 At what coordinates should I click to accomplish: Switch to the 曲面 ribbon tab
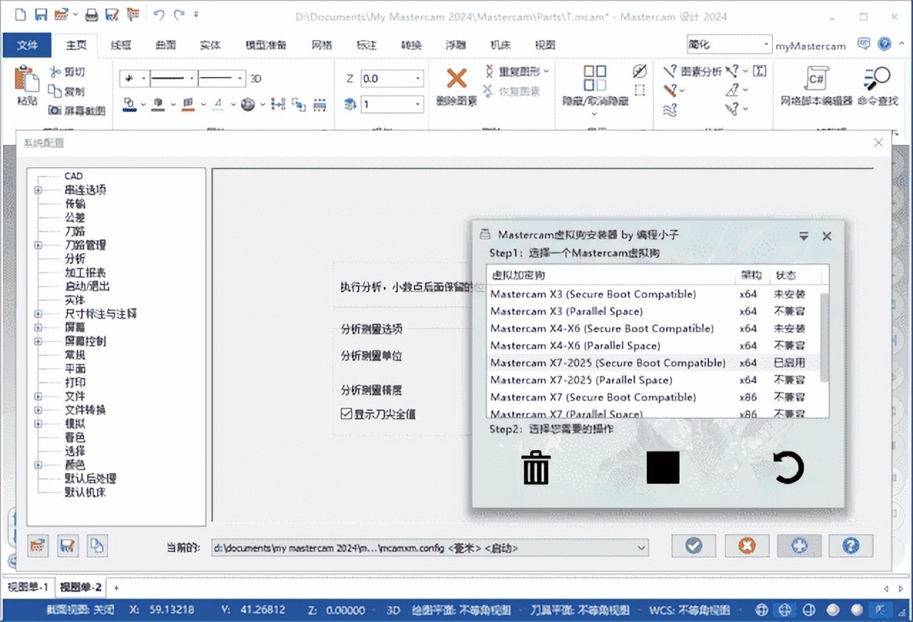[165, 45]
